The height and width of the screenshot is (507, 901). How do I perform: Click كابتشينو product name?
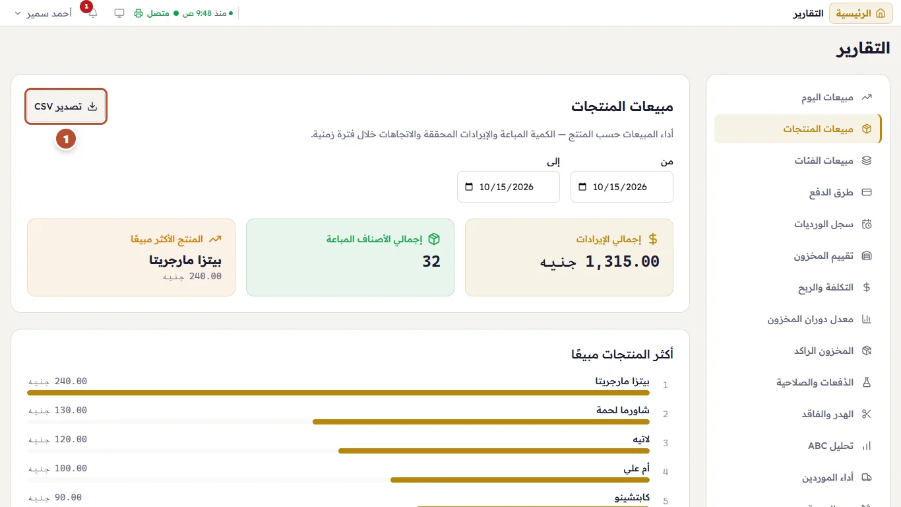(x=632, y=497)
